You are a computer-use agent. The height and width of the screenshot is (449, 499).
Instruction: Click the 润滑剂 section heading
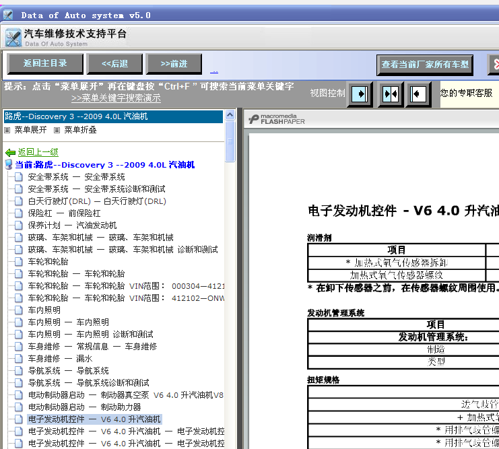point(319,238)
